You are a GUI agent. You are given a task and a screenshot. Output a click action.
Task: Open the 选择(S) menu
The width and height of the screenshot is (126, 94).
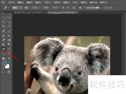pyautogui.click(x=57, y=3)
